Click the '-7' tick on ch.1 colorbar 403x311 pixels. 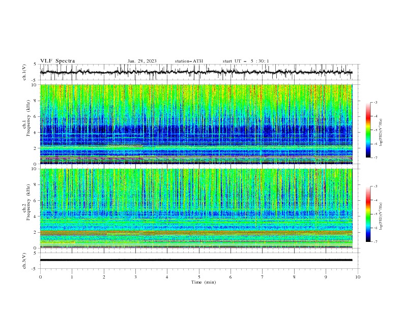coord(375,158)
